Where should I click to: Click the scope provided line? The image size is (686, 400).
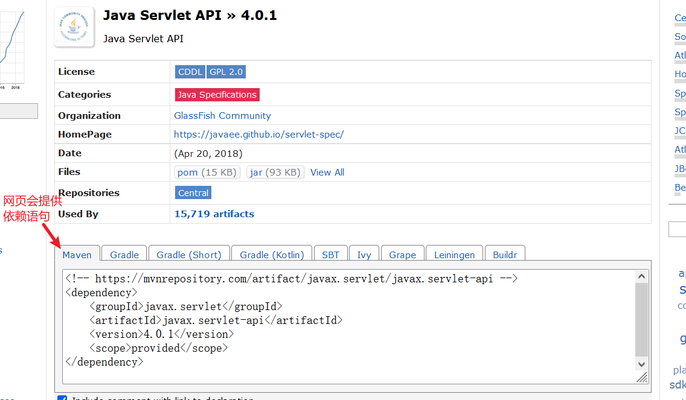point(159,348)
